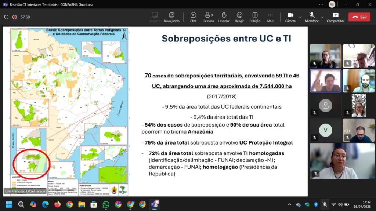Viewport: 376px width, 211px height.
Task: Open title bar ellipsis settings menu
Action: point(321,4)
